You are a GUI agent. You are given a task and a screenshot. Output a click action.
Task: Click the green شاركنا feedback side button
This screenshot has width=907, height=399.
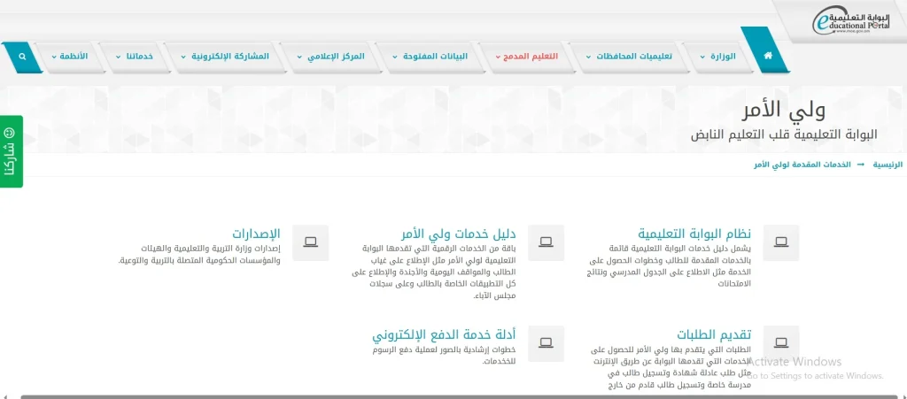tap(11, 151)
